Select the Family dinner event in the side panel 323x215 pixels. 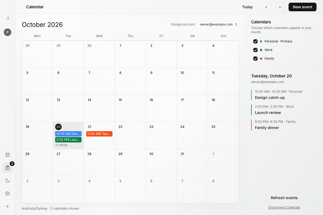284,125
